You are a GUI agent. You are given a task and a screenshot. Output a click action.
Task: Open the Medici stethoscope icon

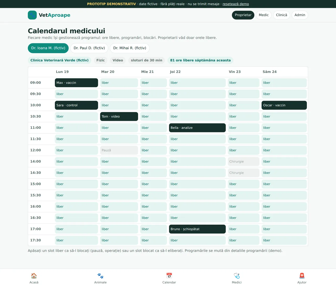(237, 276)
